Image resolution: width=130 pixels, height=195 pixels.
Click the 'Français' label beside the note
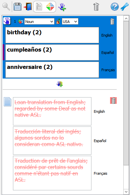pyautogui.click(x=100, y=173)
